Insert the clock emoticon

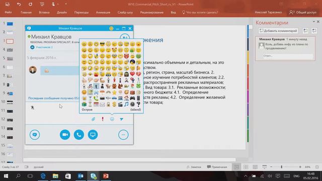[132, 104]
